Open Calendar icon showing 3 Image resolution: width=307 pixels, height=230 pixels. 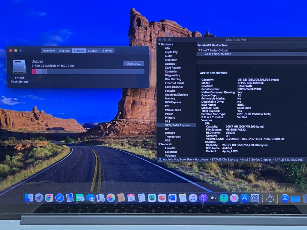pos(131,198)
